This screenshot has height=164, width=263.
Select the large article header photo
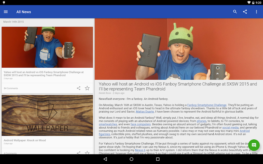click(179, 49)
